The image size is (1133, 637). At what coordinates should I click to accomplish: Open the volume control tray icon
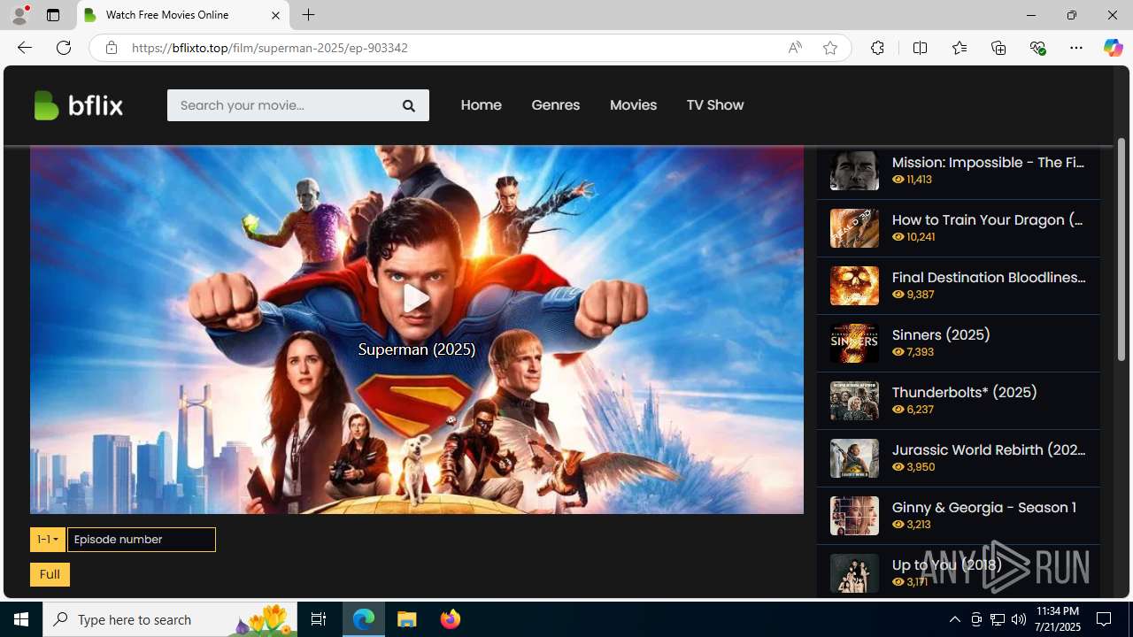click(x=1019, y=619)
